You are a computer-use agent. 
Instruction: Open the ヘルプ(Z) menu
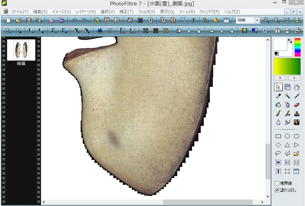coord(232,12)
